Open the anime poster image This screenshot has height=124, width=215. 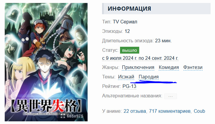click(x=46, y=62)
